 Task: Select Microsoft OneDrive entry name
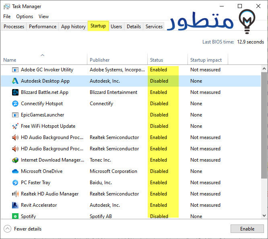42,171
